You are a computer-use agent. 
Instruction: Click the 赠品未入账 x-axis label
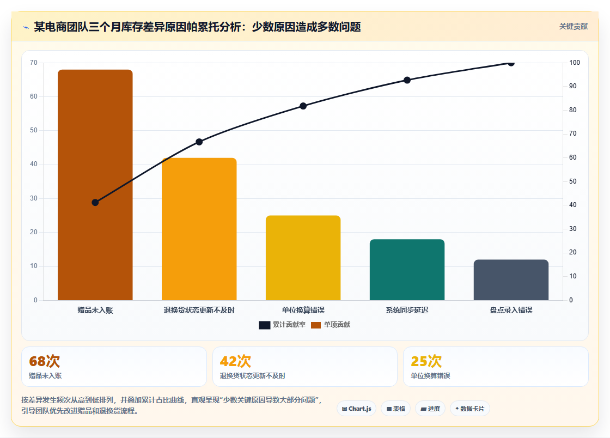[95, 310]
